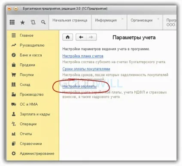The width and height of the screenshot is (182, 166).
Task: Open the Зарплата и кадры section
Action: [35, 114]
